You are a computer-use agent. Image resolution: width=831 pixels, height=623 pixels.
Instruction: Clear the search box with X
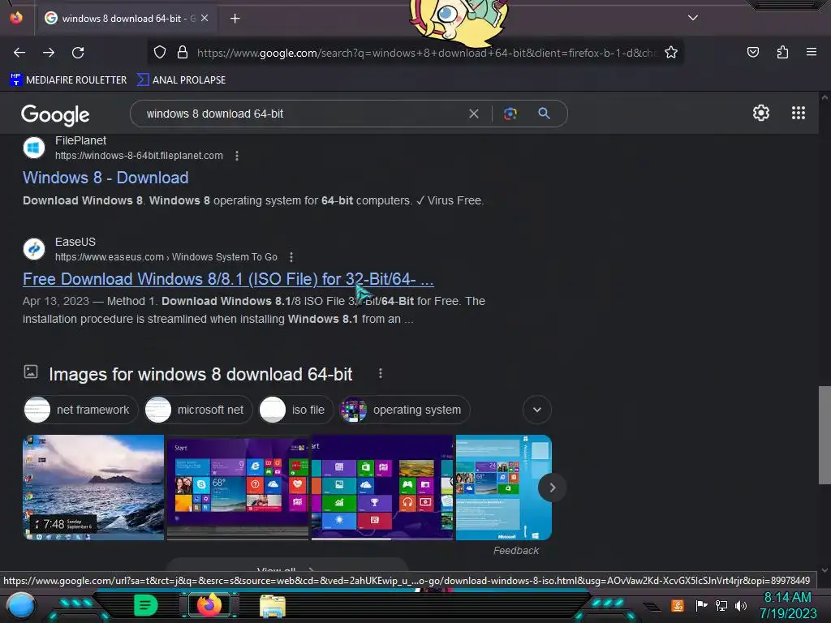474,114
